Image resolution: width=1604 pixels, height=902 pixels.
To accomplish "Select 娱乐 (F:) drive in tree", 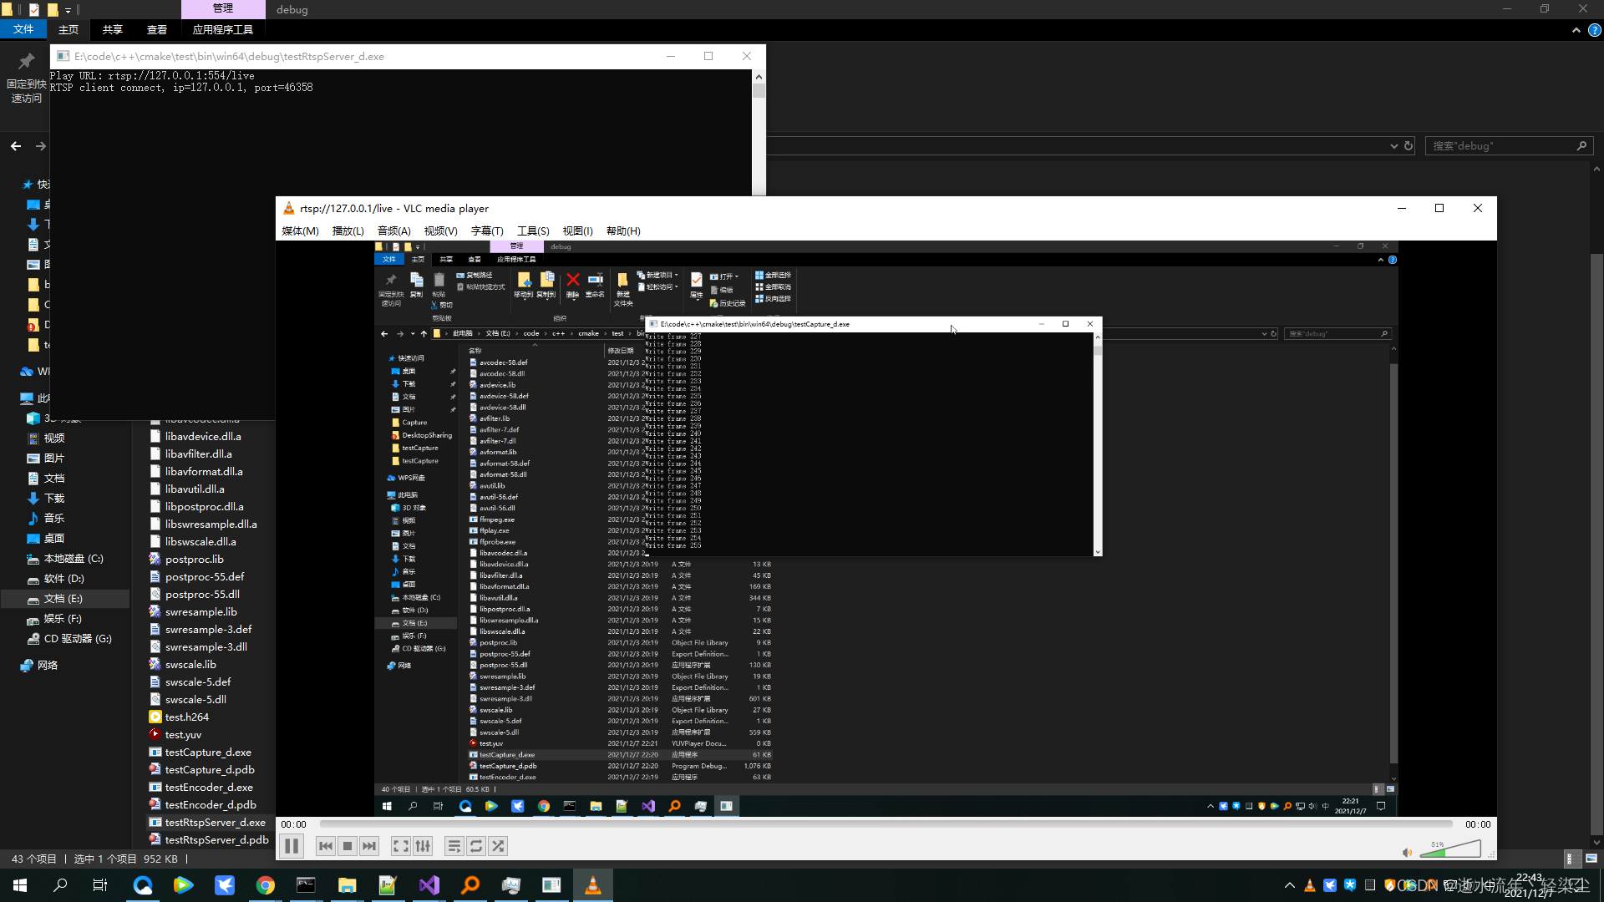I will pyautogui.click(x=63, y=619).
